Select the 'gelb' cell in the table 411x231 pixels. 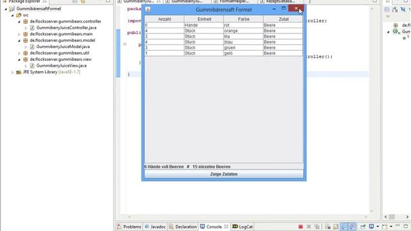pyautogui.click(x=243, y=53)
